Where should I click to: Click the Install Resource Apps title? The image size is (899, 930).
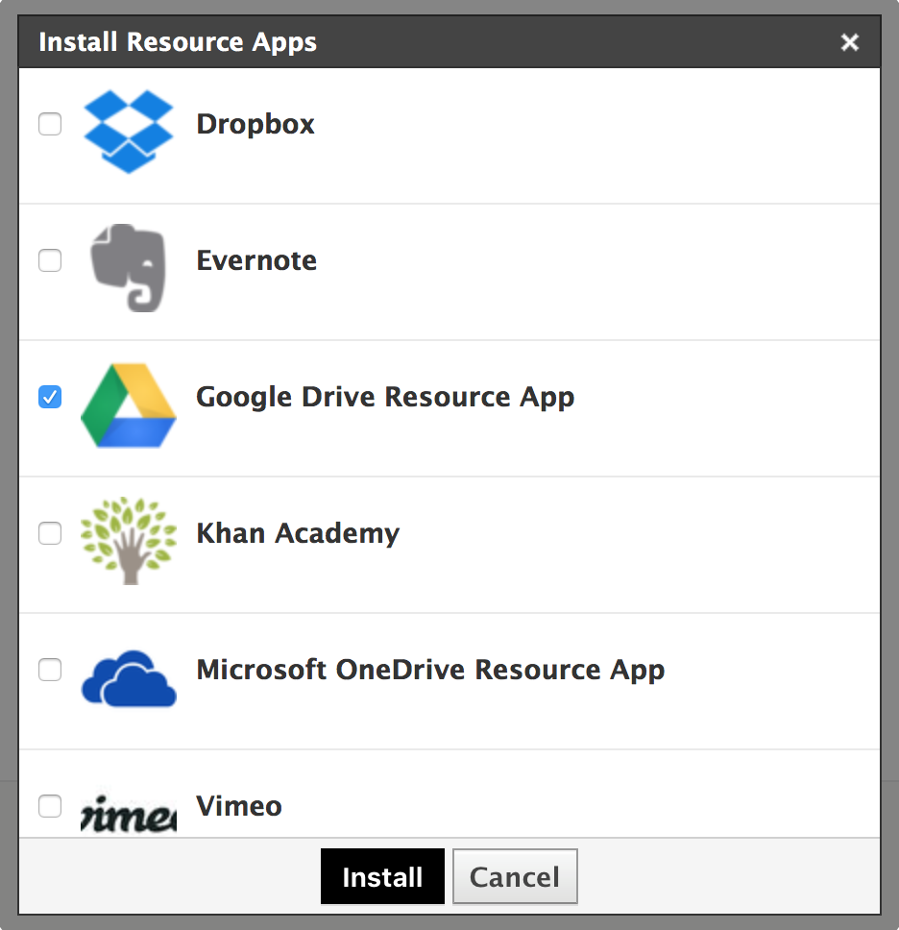coord(178,42)
